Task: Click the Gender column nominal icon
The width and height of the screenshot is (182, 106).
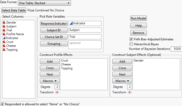Action: (x=4, y=22)
